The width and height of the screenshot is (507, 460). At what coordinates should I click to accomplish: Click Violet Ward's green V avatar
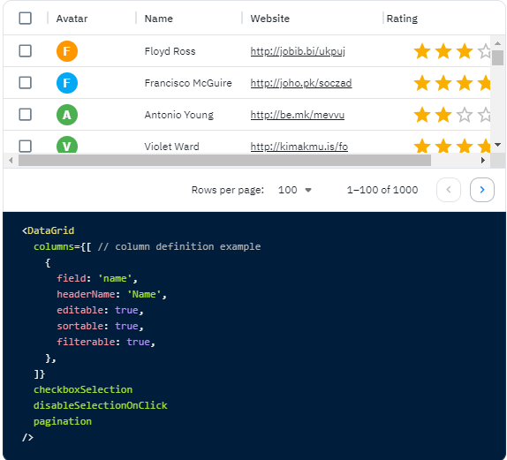[x=67, y=145]
